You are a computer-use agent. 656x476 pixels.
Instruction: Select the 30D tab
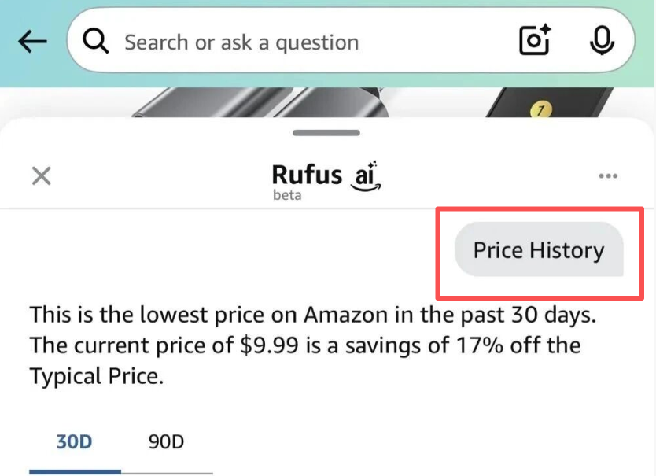tap(74, 441)
